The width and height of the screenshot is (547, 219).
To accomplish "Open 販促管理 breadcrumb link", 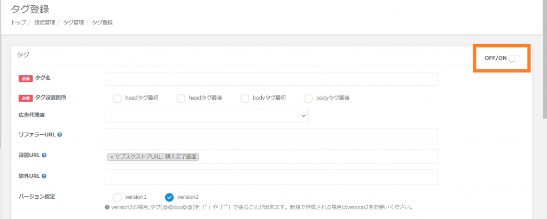I will point(44,22).
